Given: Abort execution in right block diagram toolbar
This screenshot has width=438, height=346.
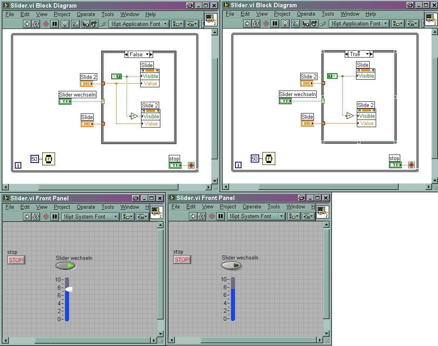Looking at the screenshot, I should pyautogui.click(x=266, y=24).
